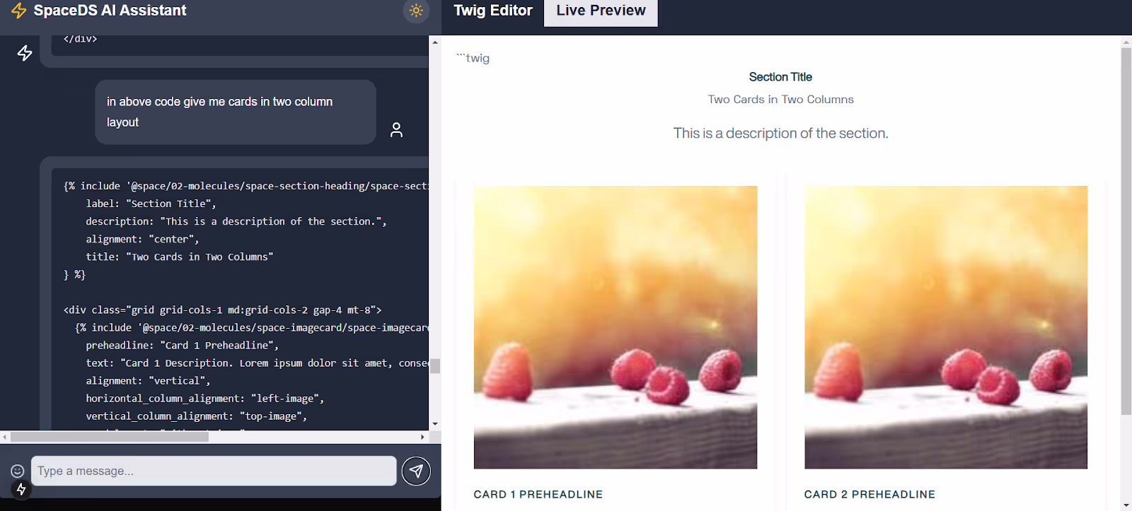Click the horizontal_column_alignment code line
This screenshot has height=511, width=1132.
205,399
